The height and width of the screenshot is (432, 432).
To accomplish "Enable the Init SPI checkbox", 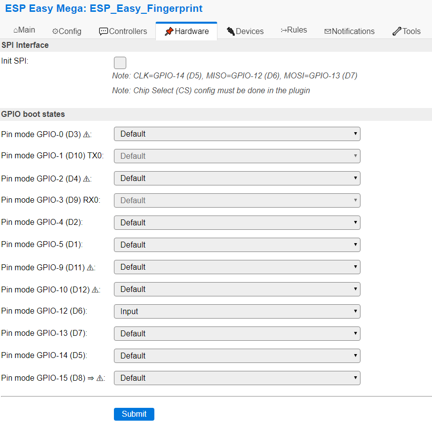I will tap(120, 63).
